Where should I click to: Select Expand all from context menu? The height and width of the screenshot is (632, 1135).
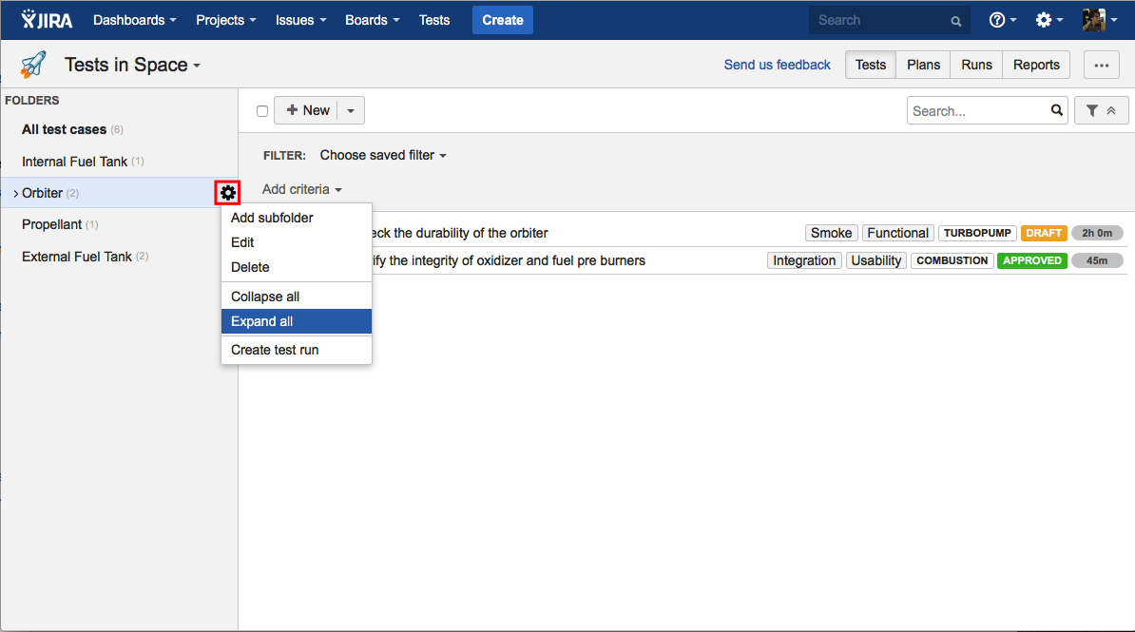coord(296,321)
